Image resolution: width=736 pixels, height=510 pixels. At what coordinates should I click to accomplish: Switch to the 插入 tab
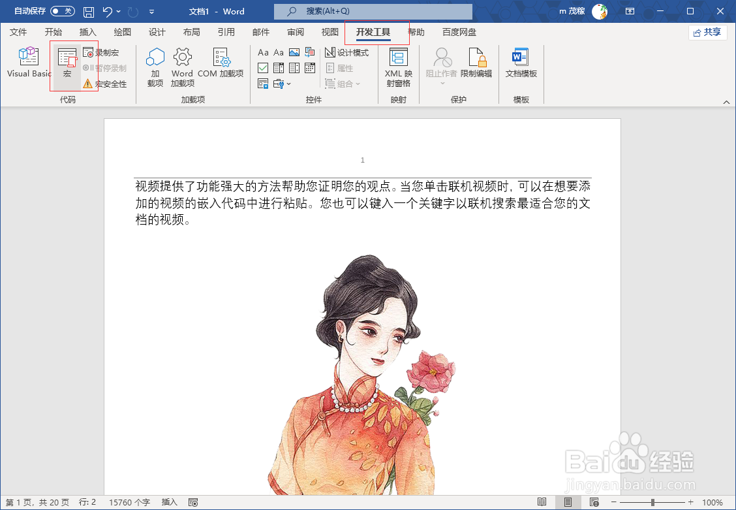coord(88,32)
